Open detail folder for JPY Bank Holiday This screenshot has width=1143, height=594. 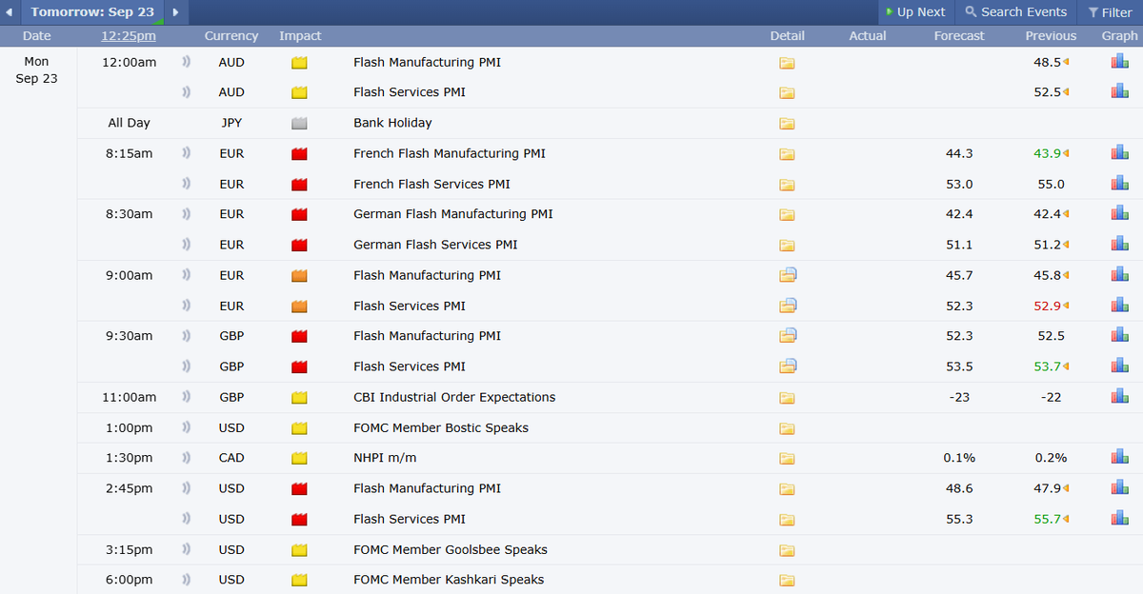787,123
